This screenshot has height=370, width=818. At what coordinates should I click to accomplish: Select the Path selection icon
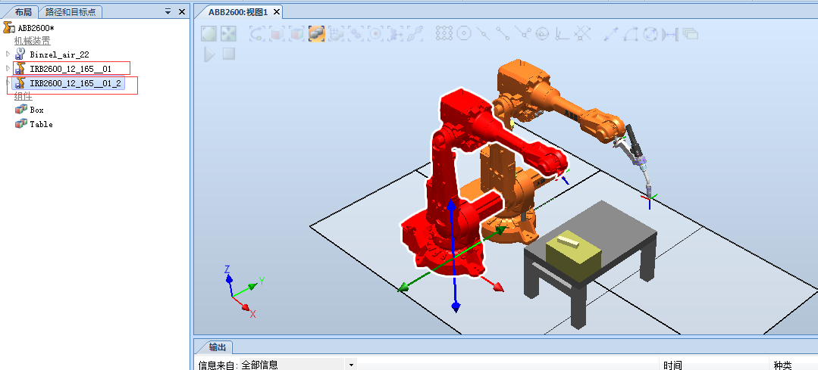[x=415, y=34]
